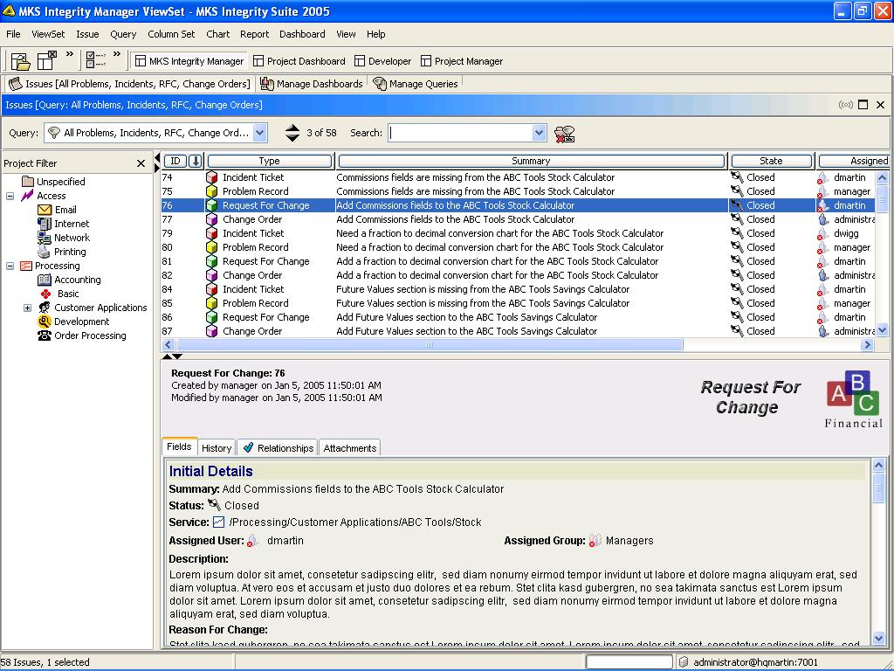894x671 pixels.
Task: Switch to the Relationships tab
Action: [x=278, y=448]
